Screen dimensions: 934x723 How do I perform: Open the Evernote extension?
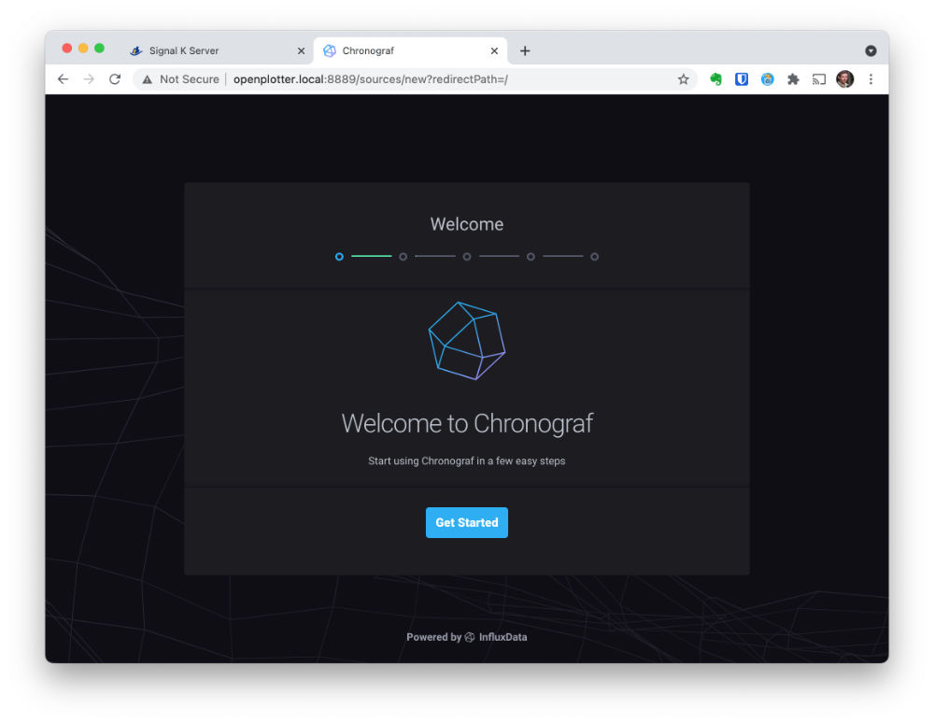coord(716,79)
